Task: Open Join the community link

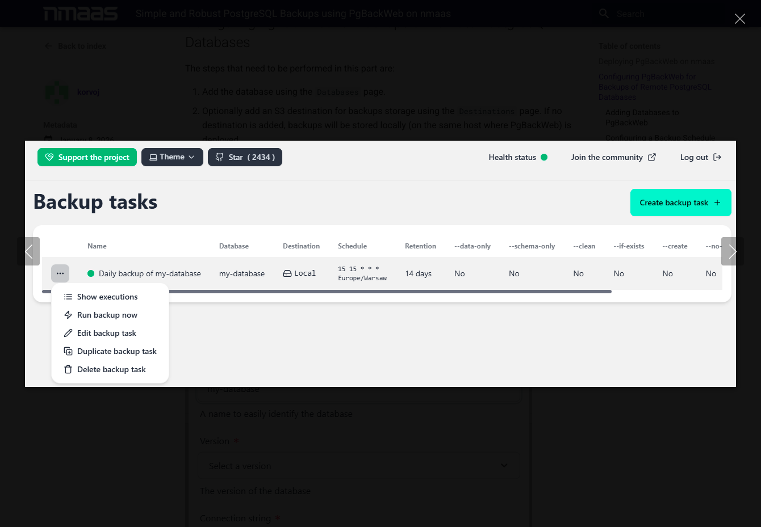Action: [613, 157]
